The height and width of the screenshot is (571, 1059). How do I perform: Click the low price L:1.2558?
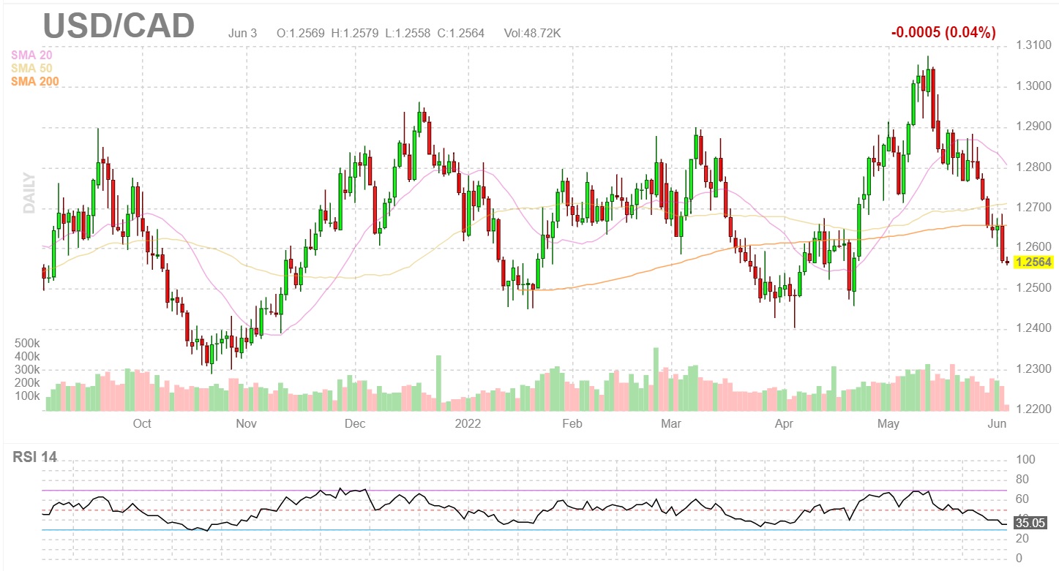tap(408, 33)
